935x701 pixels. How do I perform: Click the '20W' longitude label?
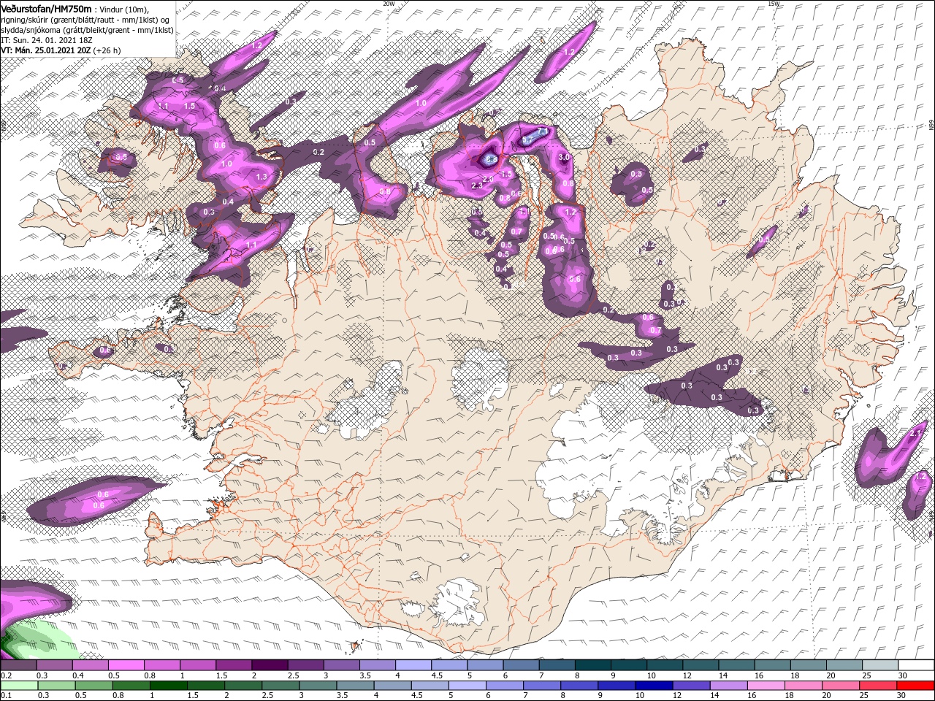(389, 4)
